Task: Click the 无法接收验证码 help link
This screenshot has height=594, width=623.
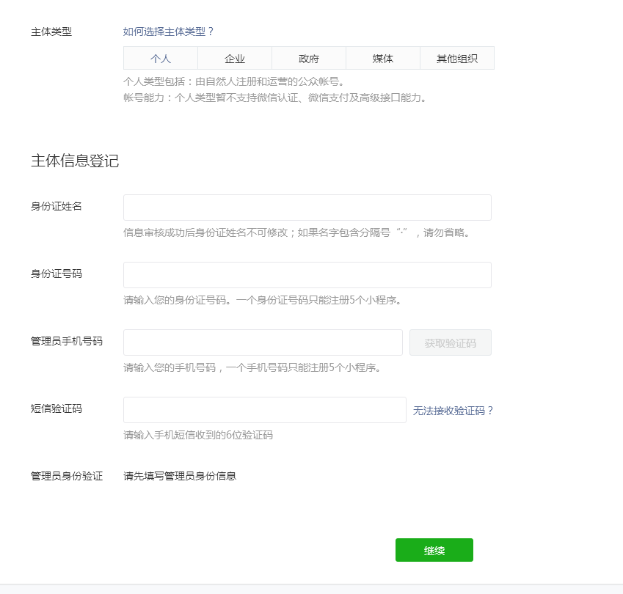Action: coord(453,409)
